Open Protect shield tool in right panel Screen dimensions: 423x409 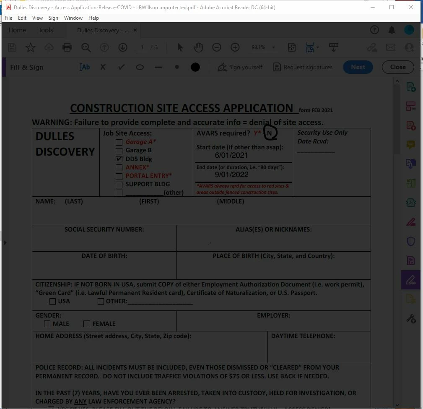(x=410, y=241)
